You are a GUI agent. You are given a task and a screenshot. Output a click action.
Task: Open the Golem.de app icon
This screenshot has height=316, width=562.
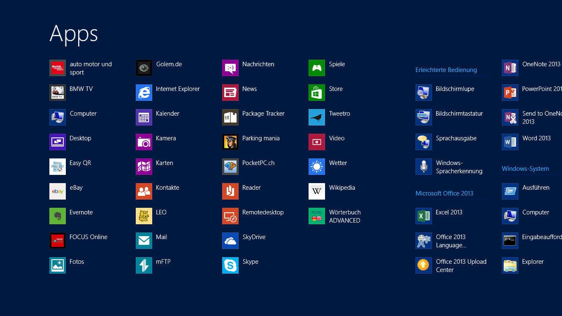(144, 68)
